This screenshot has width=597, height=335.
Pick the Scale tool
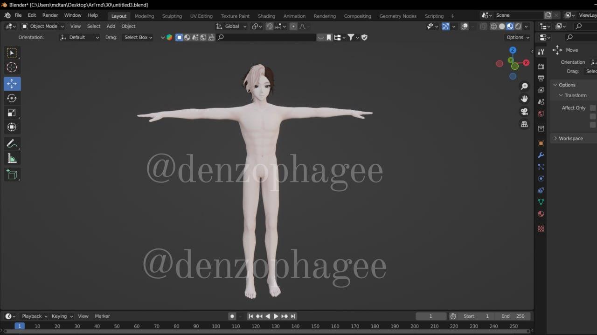[12, 113]
